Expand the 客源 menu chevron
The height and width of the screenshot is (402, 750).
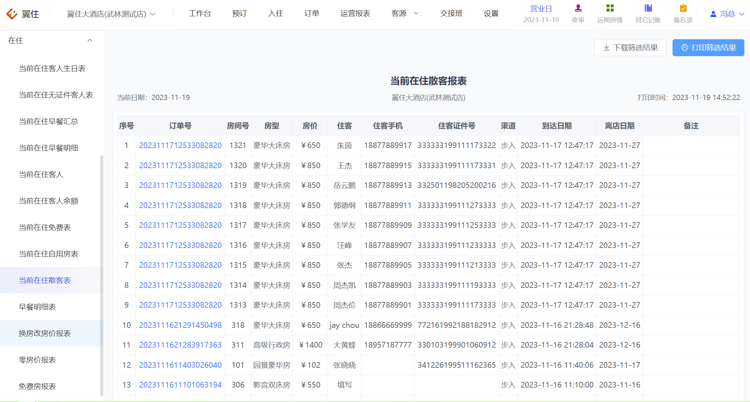[416, 13]
